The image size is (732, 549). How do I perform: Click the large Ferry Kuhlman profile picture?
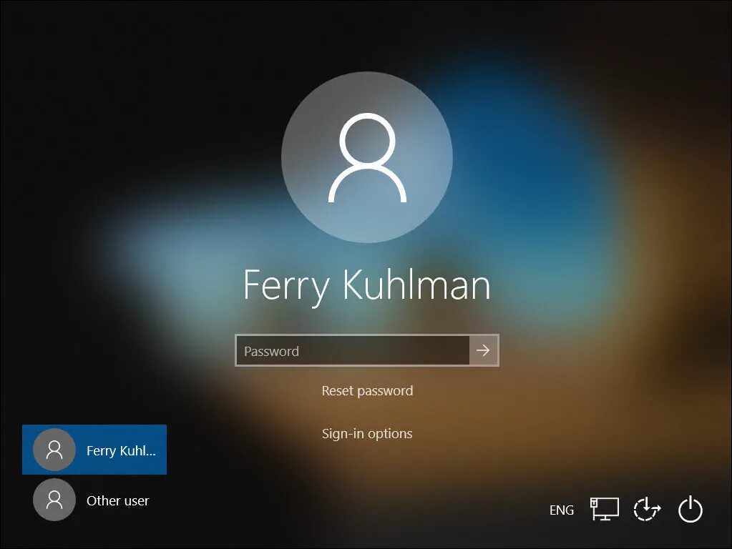(366, 157)
